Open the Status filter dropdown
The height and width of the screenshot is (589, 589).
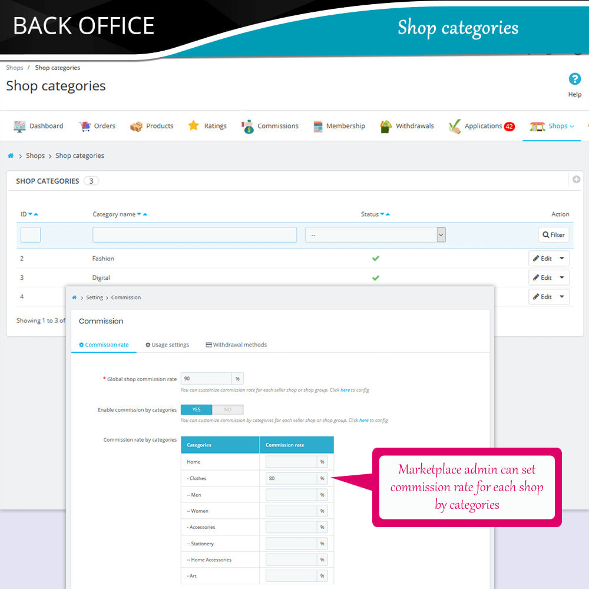tap(375, 235)
